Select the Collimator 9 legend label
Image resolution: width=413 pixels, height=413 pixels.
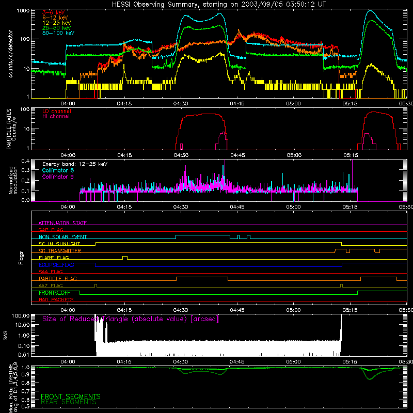coord(58,177)
